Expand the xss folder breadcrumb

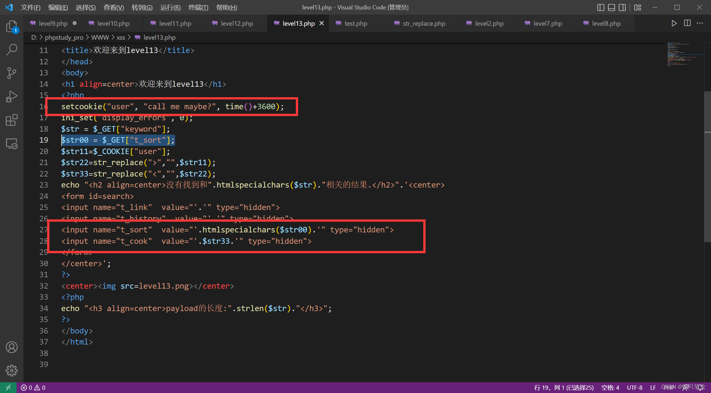121,37
